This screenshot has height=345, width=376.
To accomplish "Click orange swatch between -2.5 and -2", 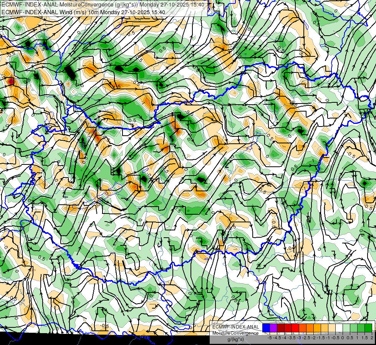I will pyautogui.click(x=310, y=328).
